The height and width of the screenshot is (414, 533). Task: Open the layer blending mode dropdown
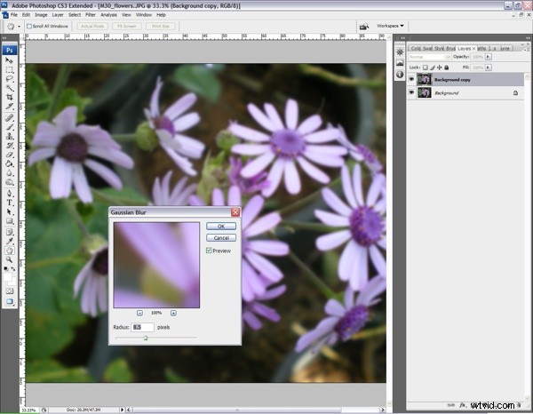pyautogui.click(x=429, y=57)
